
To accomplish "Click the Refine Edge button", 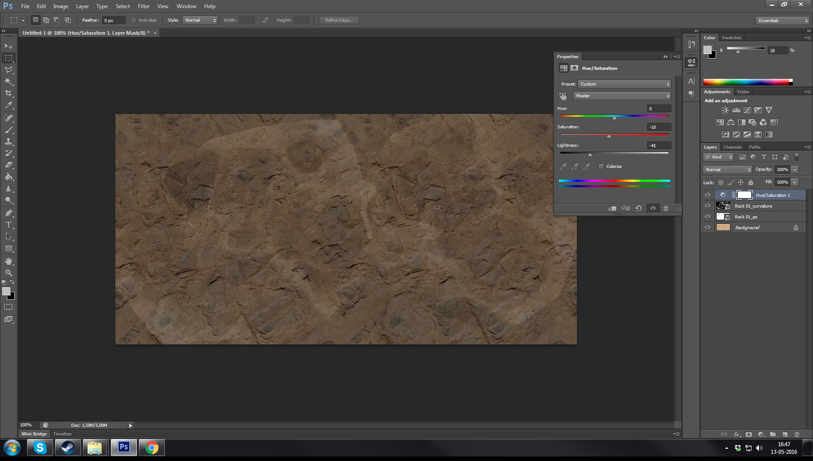I will (x=339, y=20).
